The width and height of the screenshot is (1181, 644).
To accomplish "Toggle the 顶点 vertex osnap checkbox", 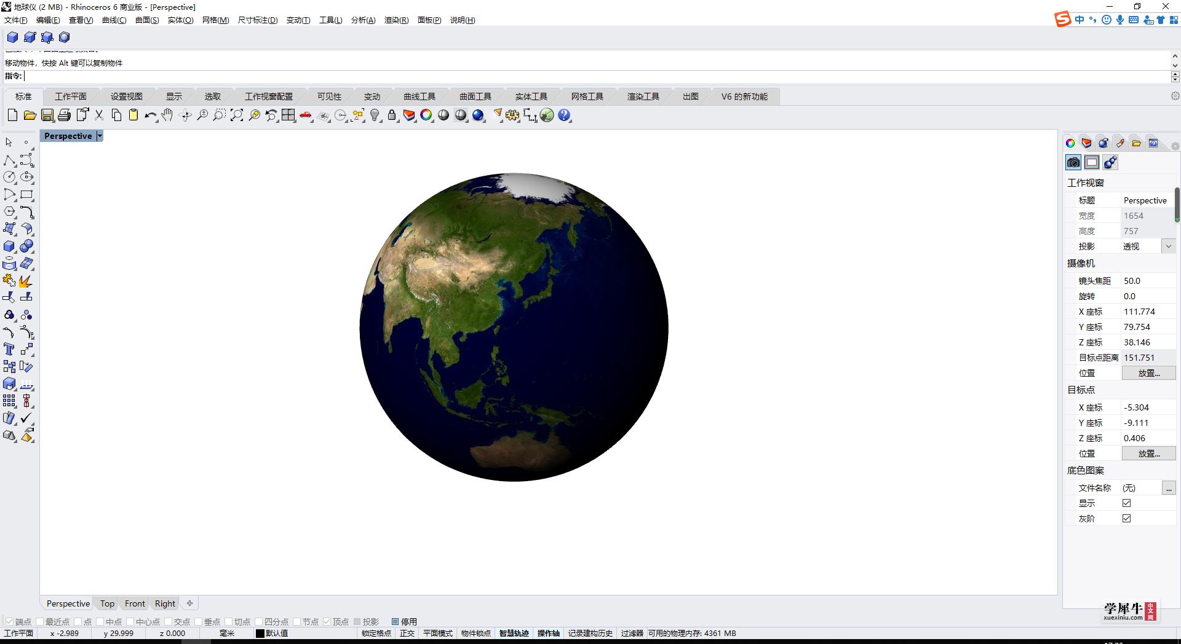I will (327, 622).
